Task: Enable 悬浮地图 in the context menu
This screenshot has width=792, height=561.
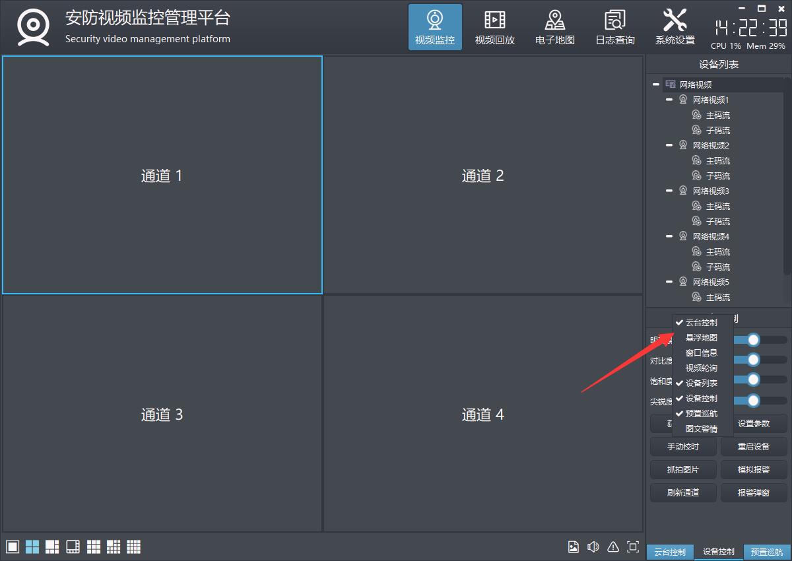Action: [x=701, y=338]
